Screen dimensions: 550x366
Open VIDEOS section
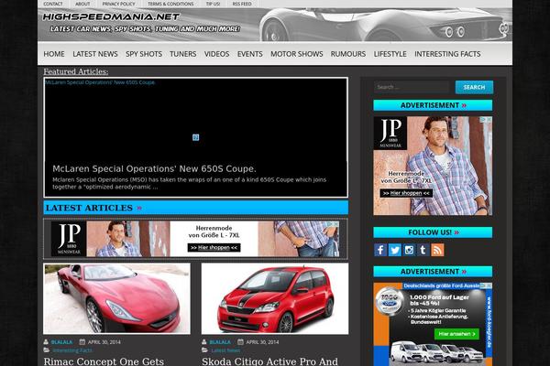click(216, 54)
